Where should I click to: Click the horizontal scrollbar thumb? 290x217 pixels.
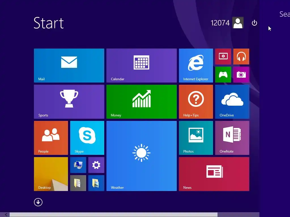pyautogui.click(x=114, y=215)
